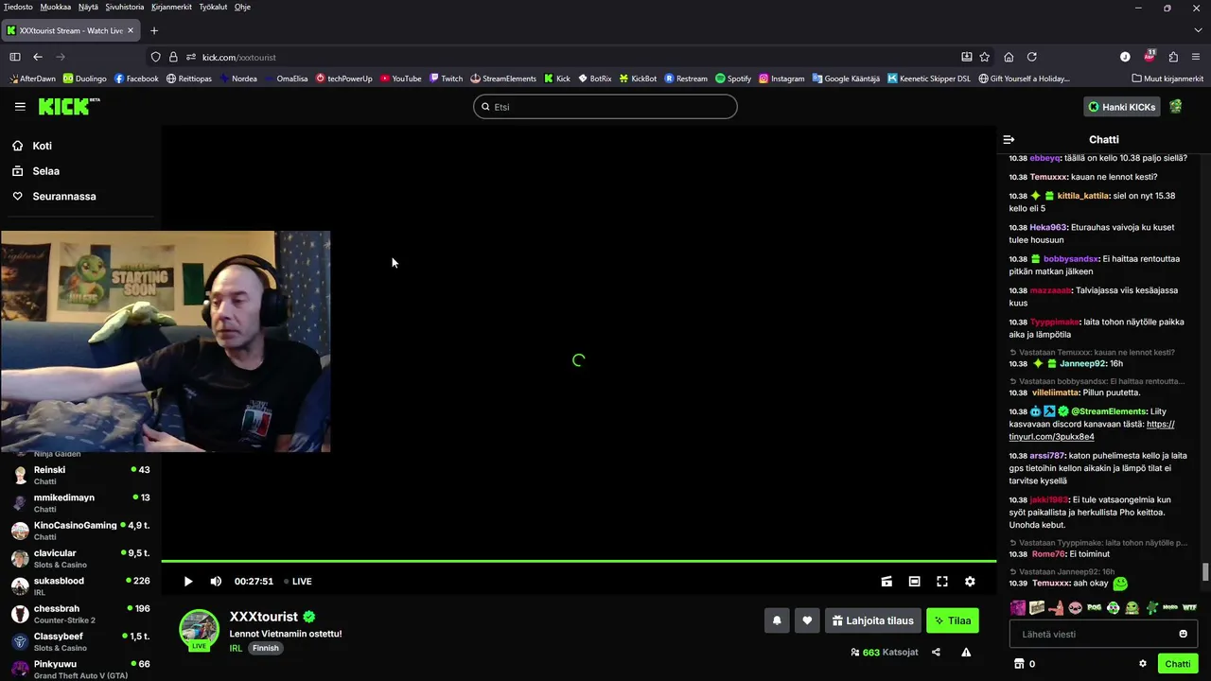Open Reinski channel in sidebar
The height and width of the screenshot is (681, 1211).
(80, 475)
